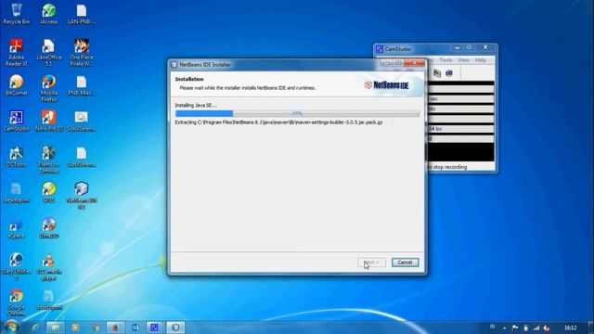Show hidden tray icons arrow
The height and width of the screenshot is (334, 594).
click(x=504, y=328)
